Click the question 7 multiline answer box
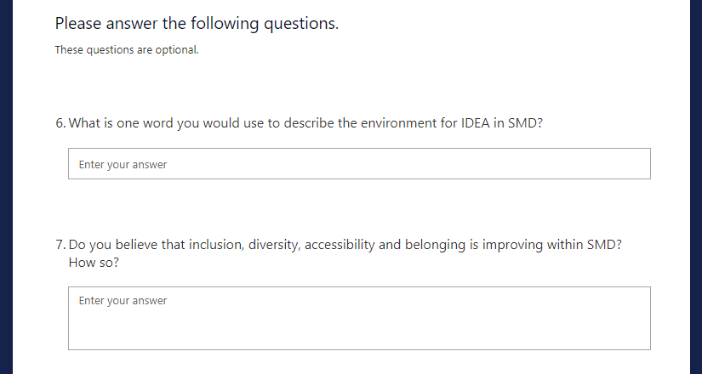The image size is (702, 374). (359, 318)
